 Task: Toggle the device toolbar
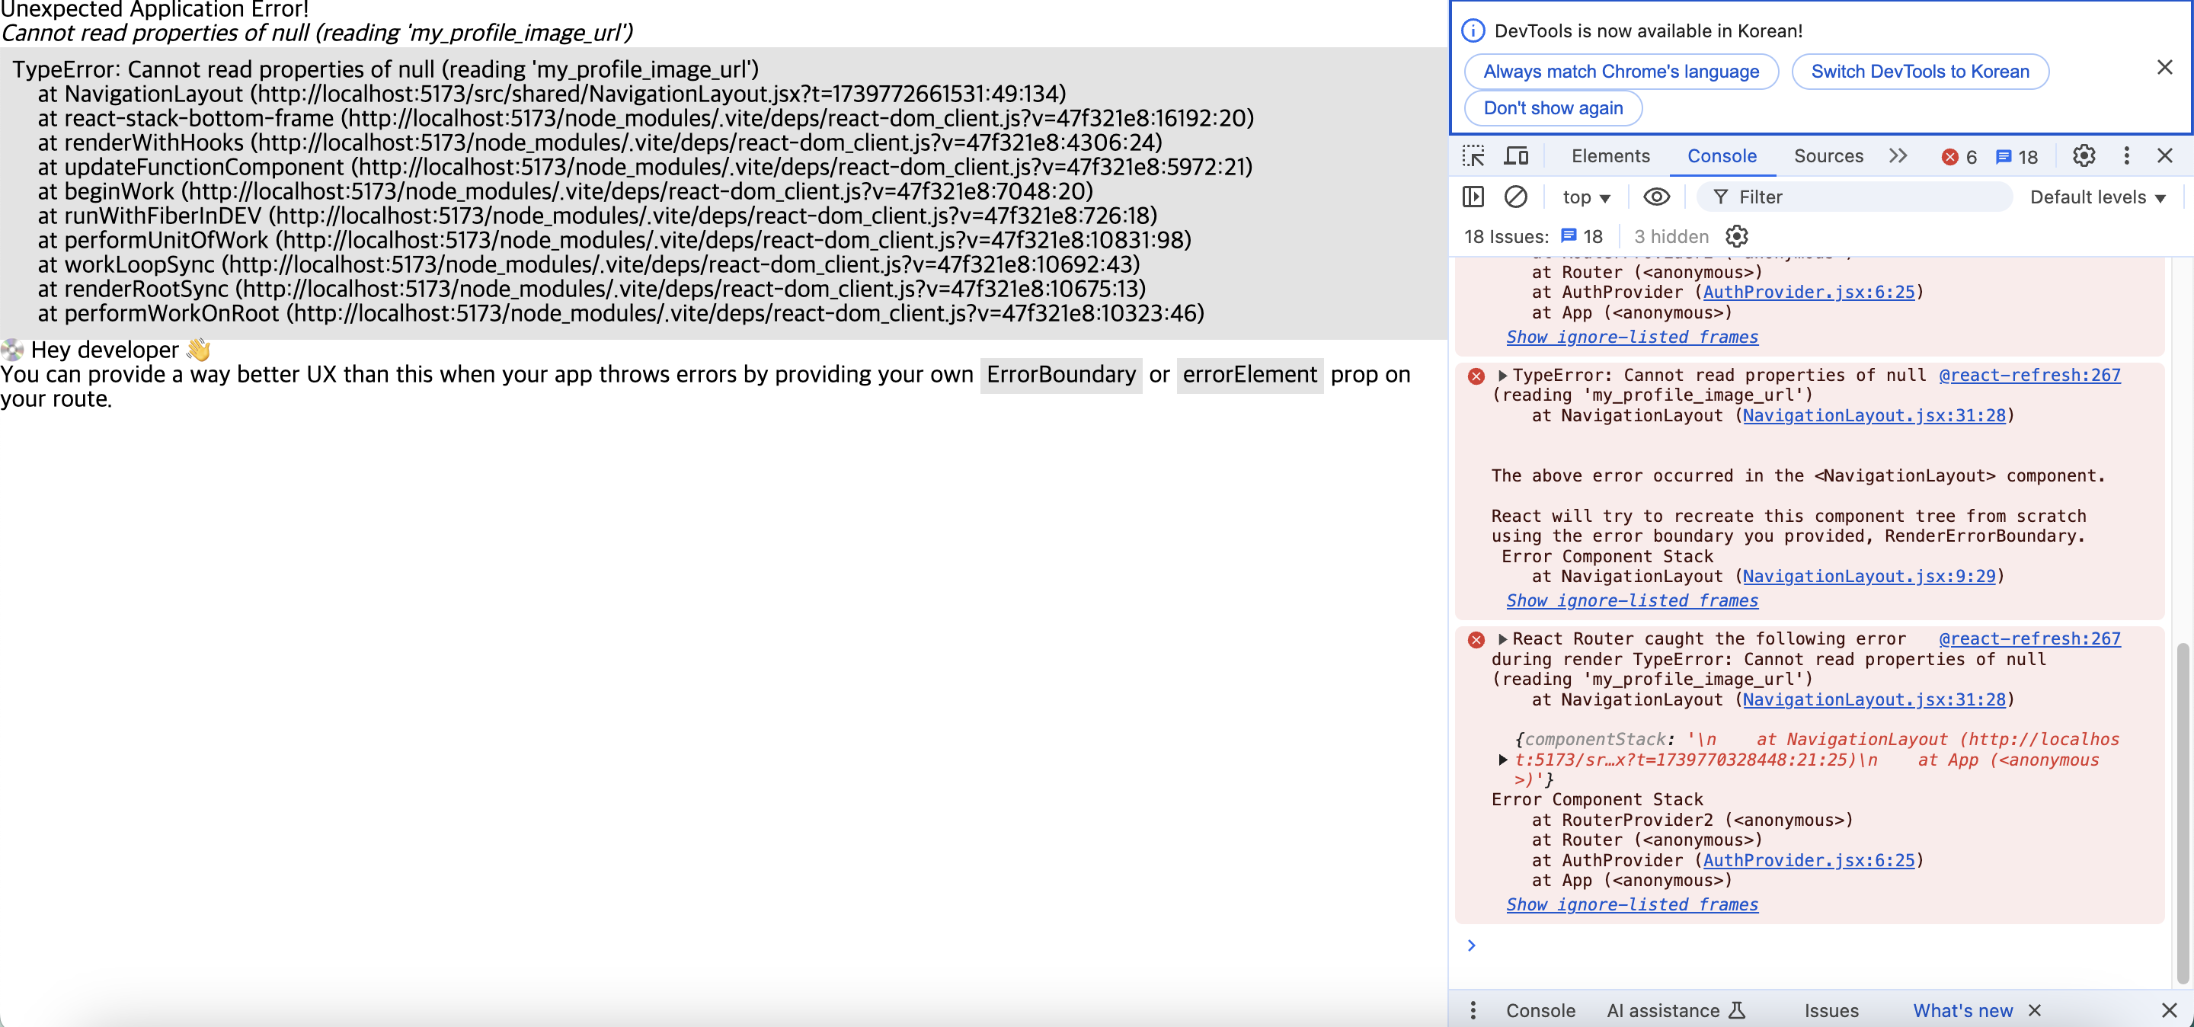(x=1518, y=156)
